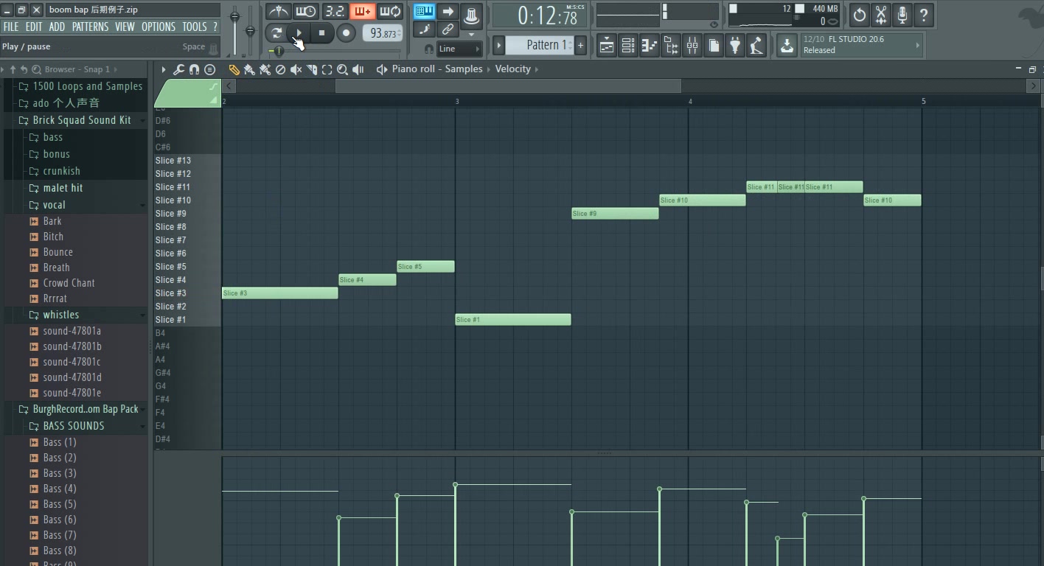This screenshot has width=1044, height=566.
Task: Add a new pattern with plus button
Action: tap(581, 45)
